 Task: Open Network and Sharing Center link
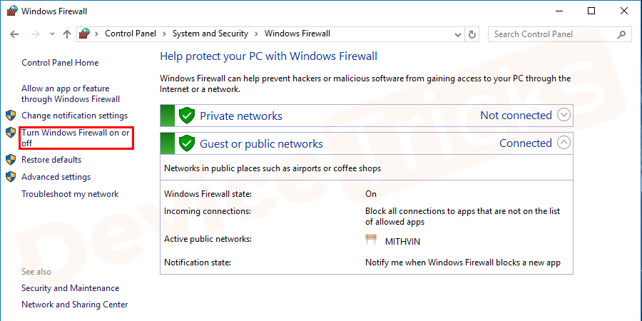(74, 305)
